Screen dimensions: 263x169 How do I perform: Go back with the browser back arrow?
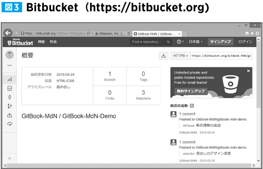(8, 33)
